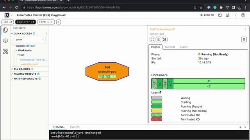
Task: Click the example-pod node in graph
Action: click(107, 72)
